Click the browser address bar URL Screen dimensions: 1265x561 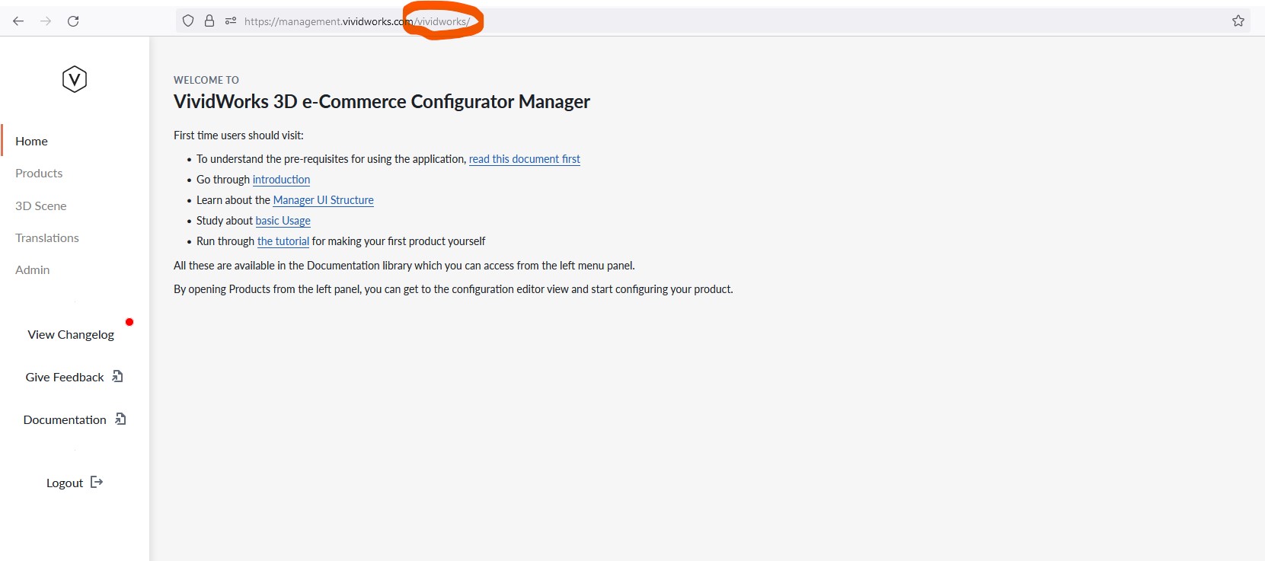coord(357,21)
